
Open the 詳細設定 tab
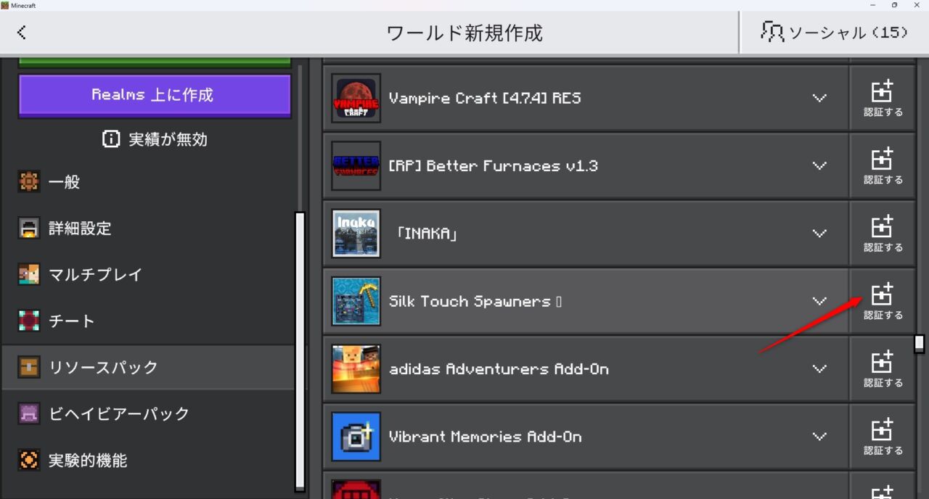148,228
